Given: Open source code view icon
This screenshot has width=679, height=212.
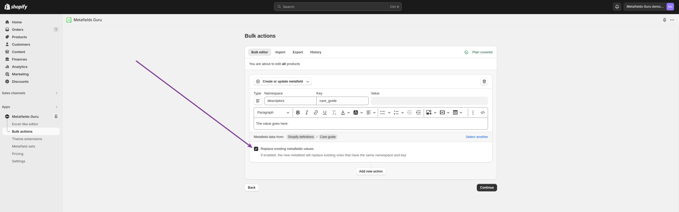Looking at the screenshot, I should (483, 113).
